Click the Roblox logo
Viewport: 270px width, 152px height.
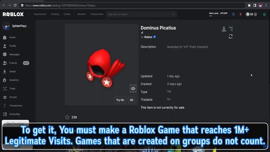[x=13, y=14]
